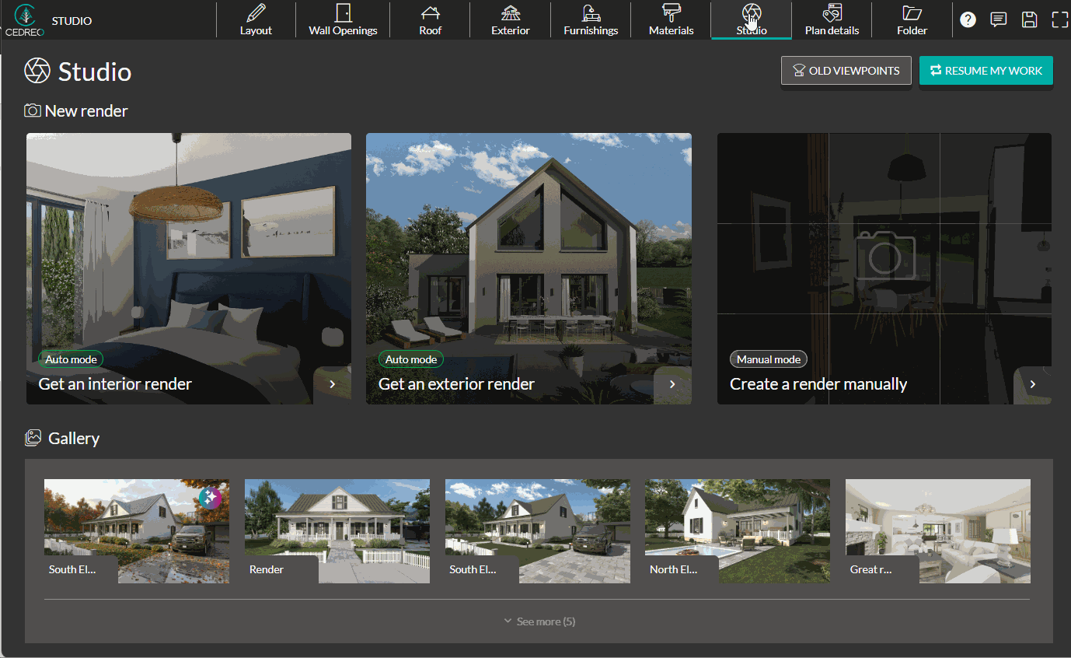Toggle fullscreen with the corner brackets icon
The image size is (1071, 658).
click(x=1060, y=20)
